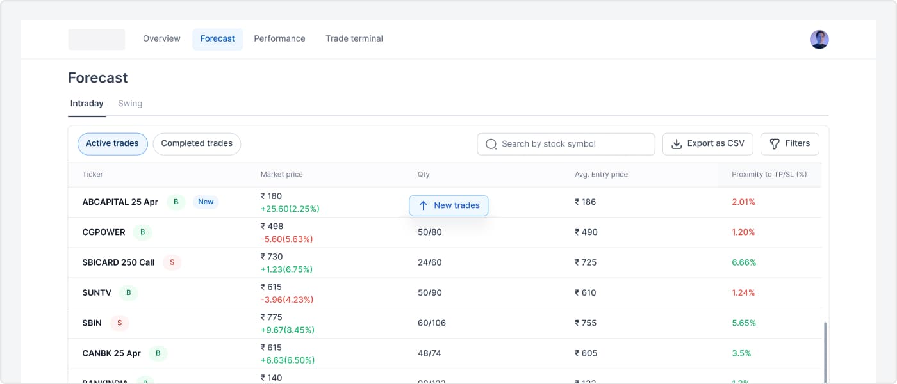The image size is (897, 384).
Task: Select the Forecast nav tab
Action: [218, 39]
